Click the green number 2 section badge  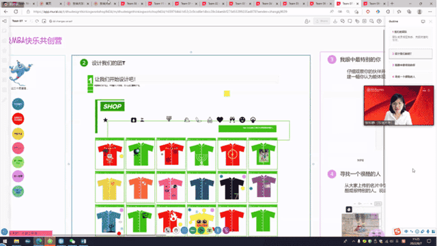point(84,63)
